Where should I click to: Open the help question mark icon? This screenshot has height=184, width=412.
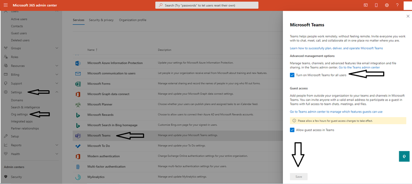pyautogui.click(x=397, y=5)
